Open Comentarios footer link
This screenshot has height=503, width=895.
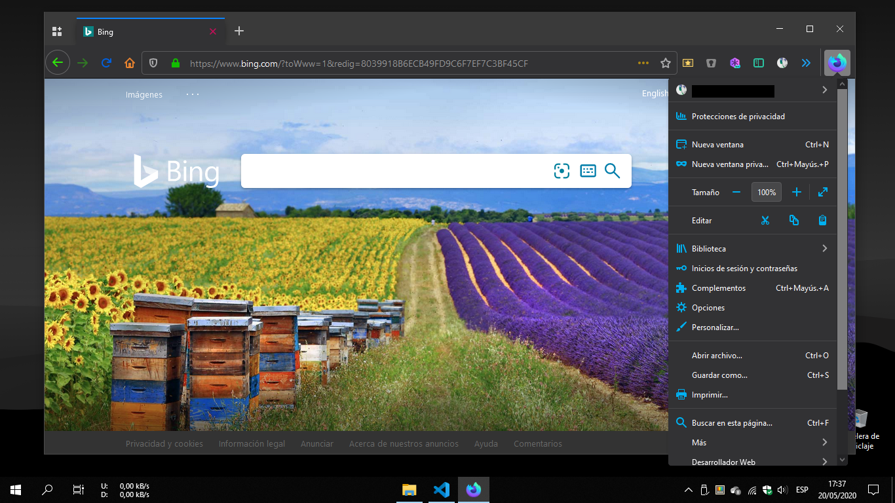pos(538,443)
